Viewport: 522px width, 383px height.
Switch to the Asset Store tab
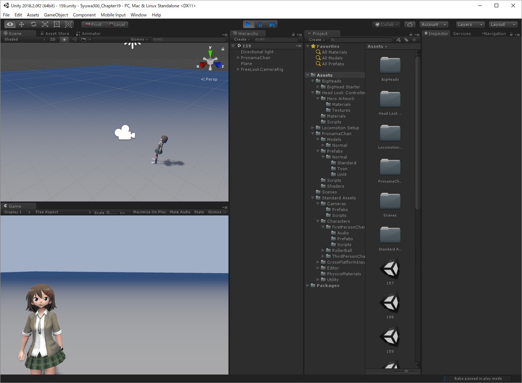[x=57, y=34]
